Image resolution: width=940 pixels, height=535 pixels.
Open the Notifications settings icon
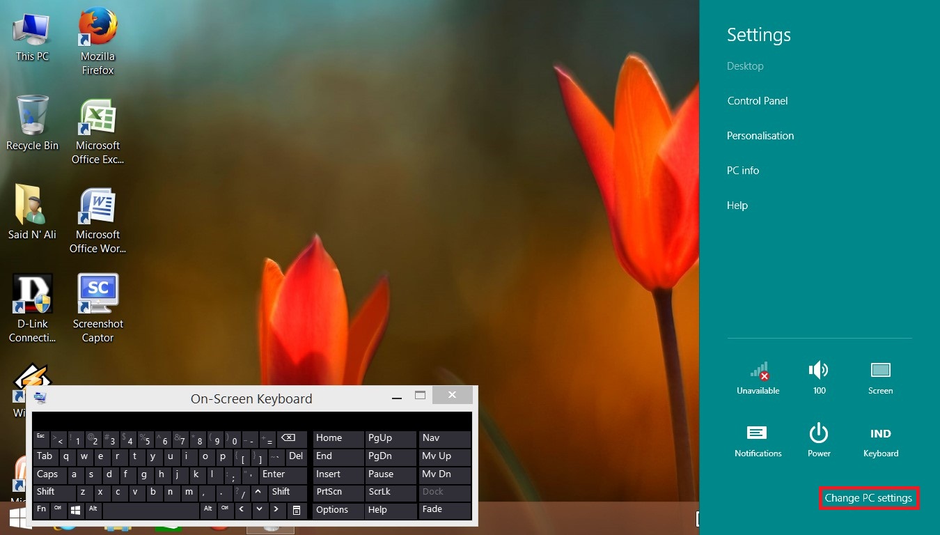758,434
